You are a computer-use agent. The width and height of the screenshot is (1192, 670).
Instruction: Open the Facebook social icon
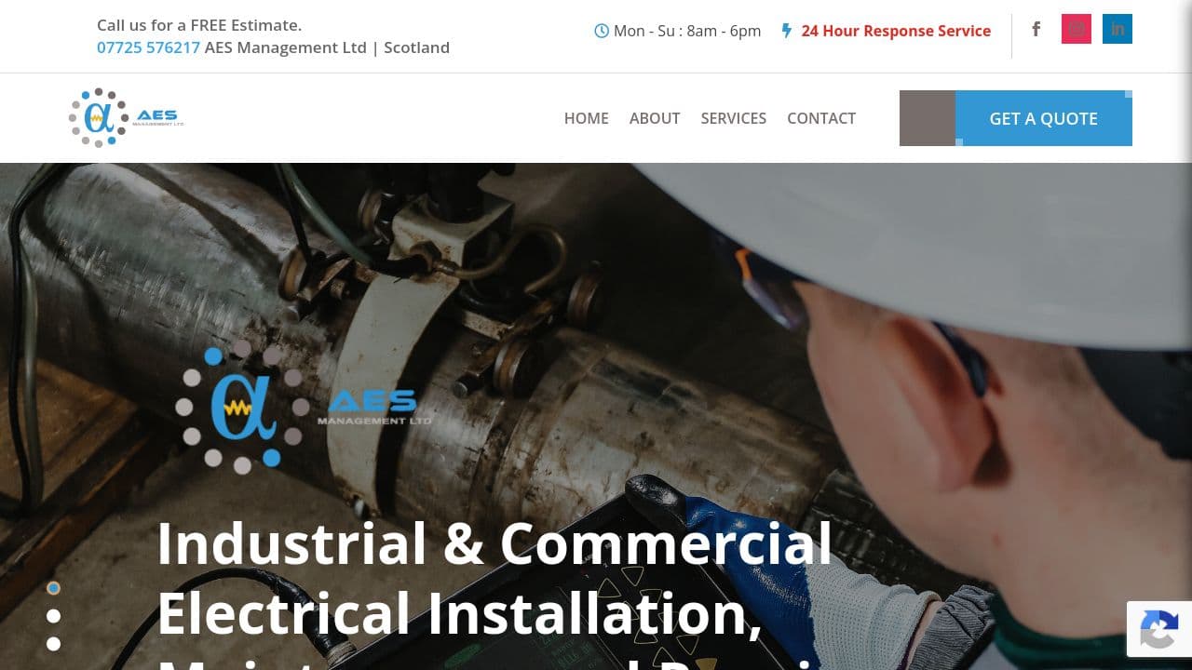pos(1036,29)
